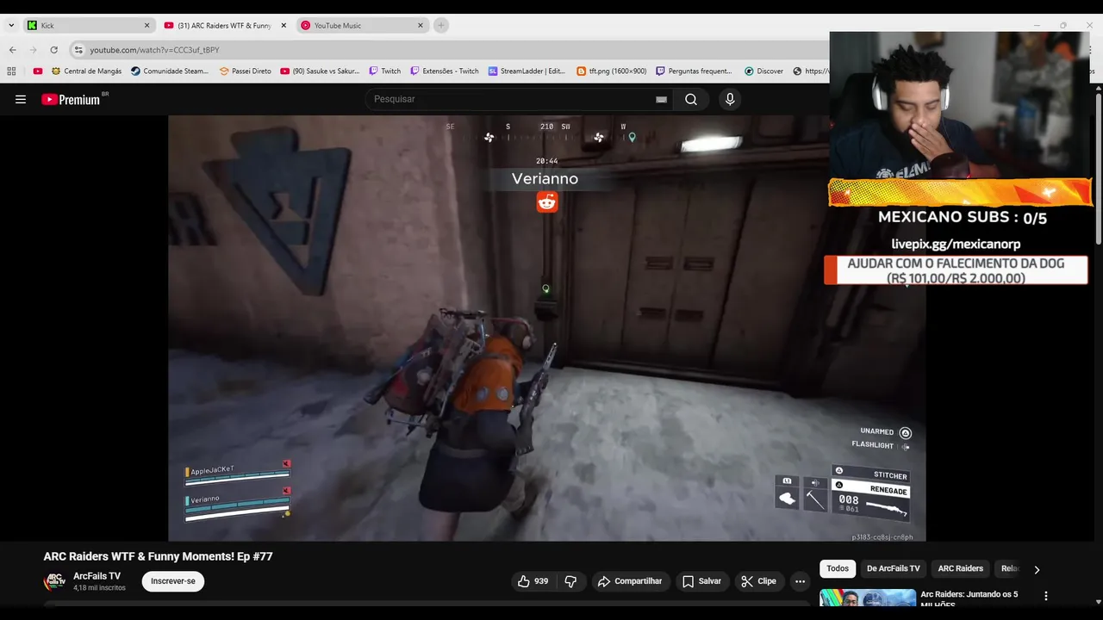Viewport: 1103px width, 620px height.
Task: Click the 4,18 mil inscritos subscriber count
Action: 99,588
